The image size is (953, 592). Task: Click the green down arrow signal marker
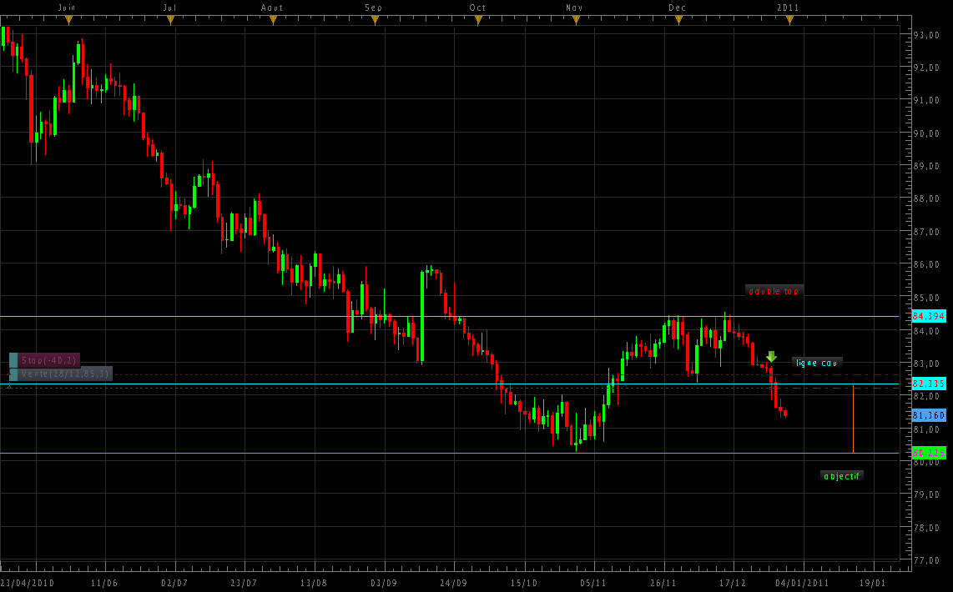tap(771, 357)
